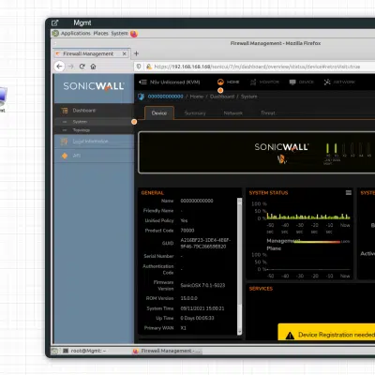The width and height of the screenshot is (375, 375).
Task: Click the X0 LAN port indicator
Action: (x=327, y=149)
